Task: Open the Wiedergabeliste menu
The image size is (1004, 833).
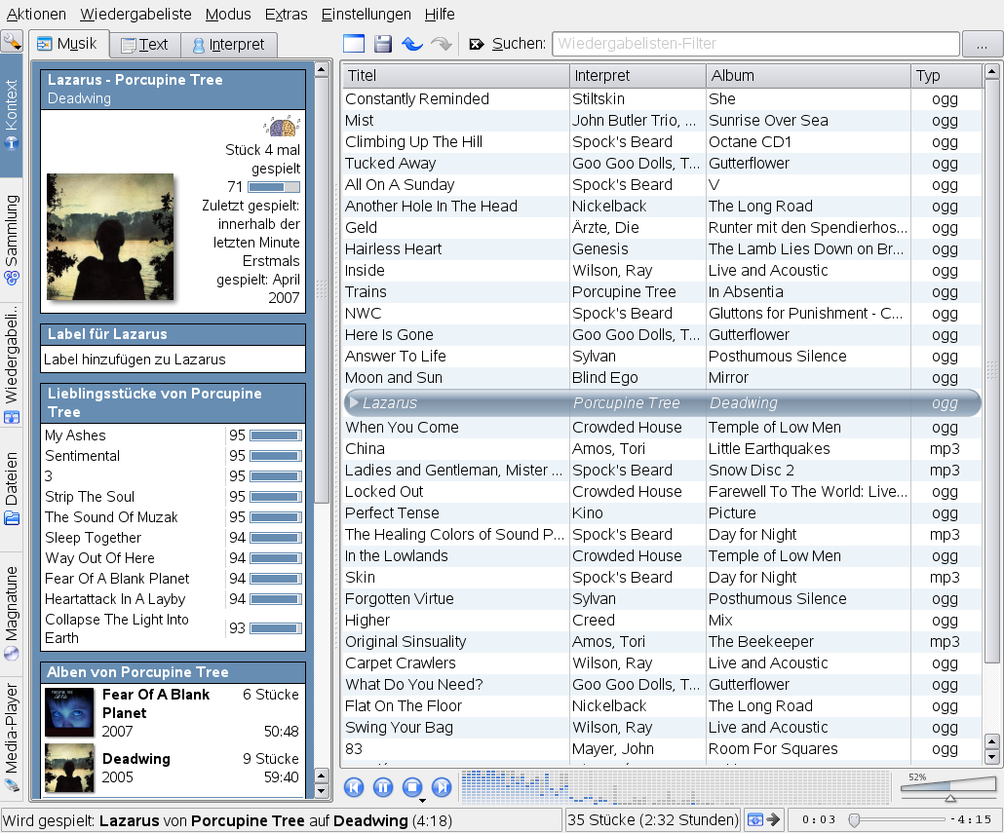Action: click(x=135, y=15)
